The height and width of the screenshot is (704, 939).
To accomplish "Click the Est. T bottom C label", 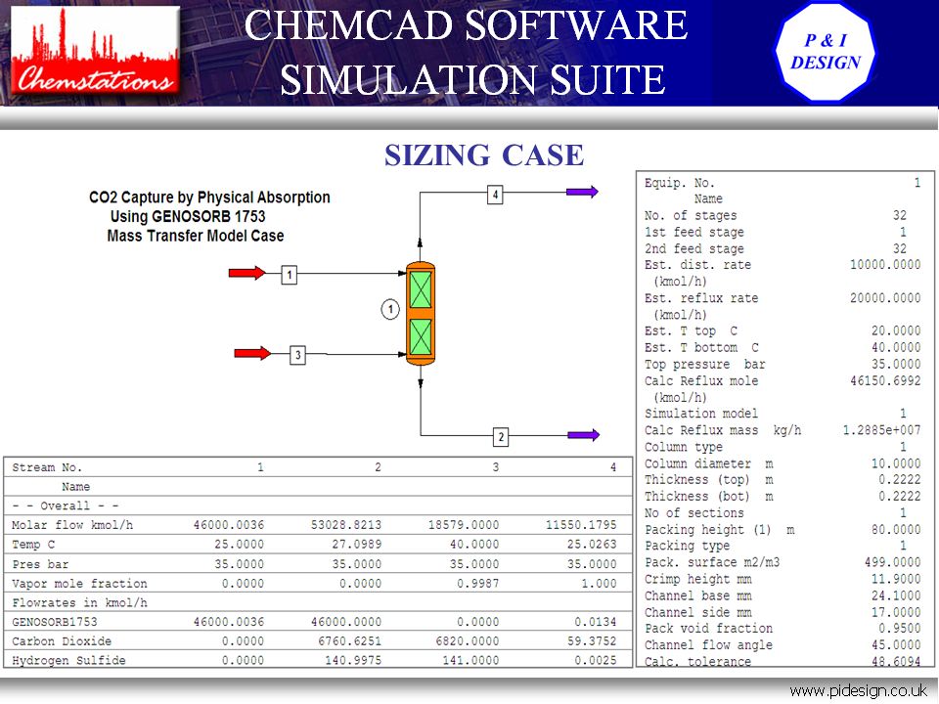I will click(x=702, y=348).
